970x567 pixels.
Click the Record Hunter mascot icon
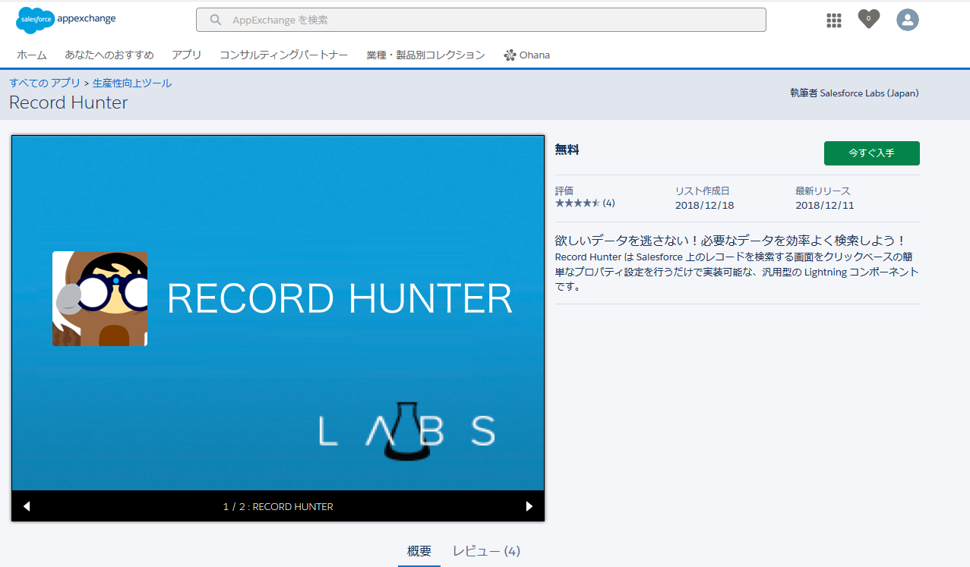tap(100, 298)
